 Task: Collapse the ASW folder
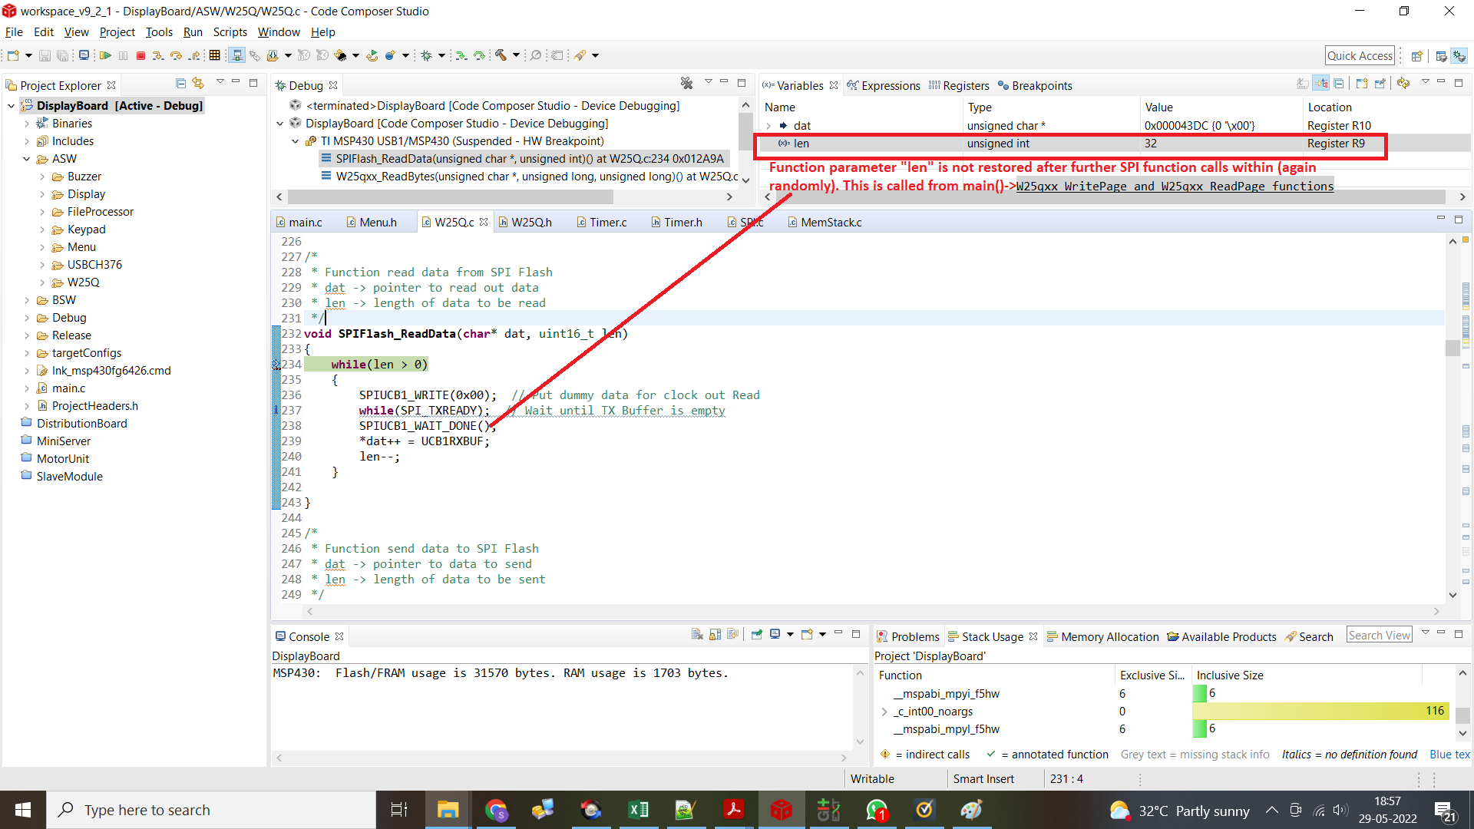pos(27,159)
